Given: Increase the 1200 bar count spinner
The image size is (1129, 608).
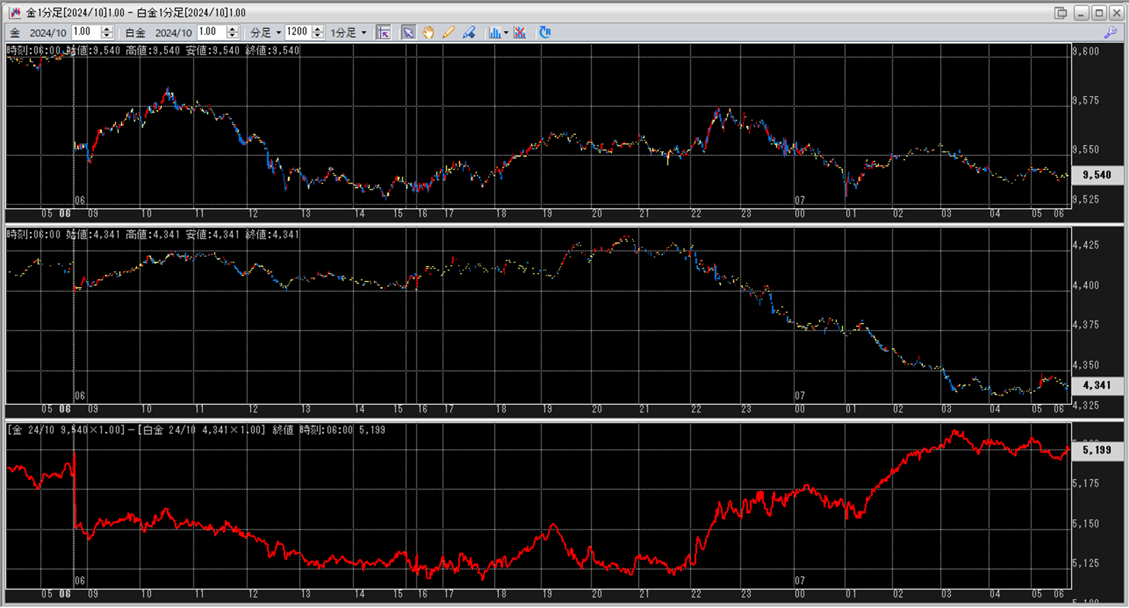Looking at the screenshot, I should [318, 29].
